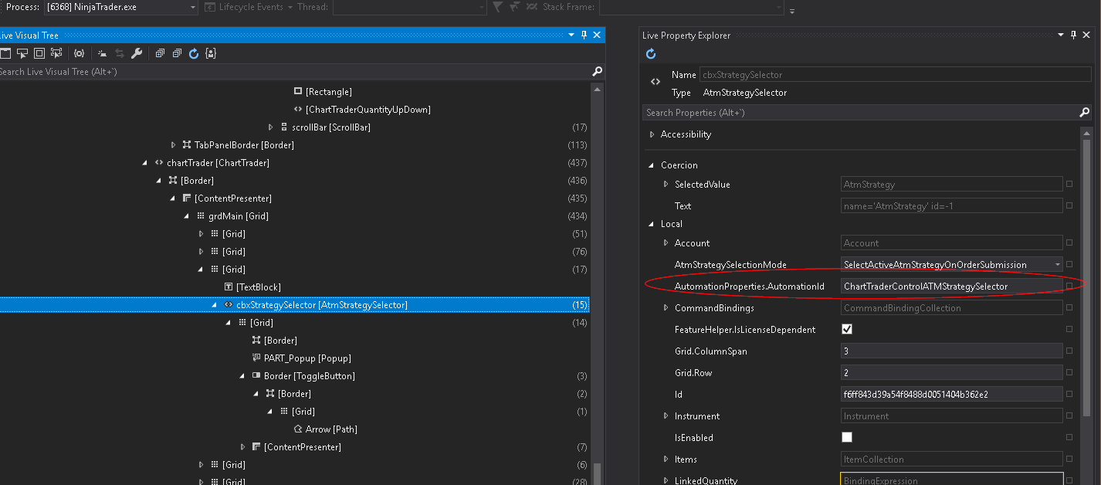Check the IsEnabled checkbox

pos(847,438)
